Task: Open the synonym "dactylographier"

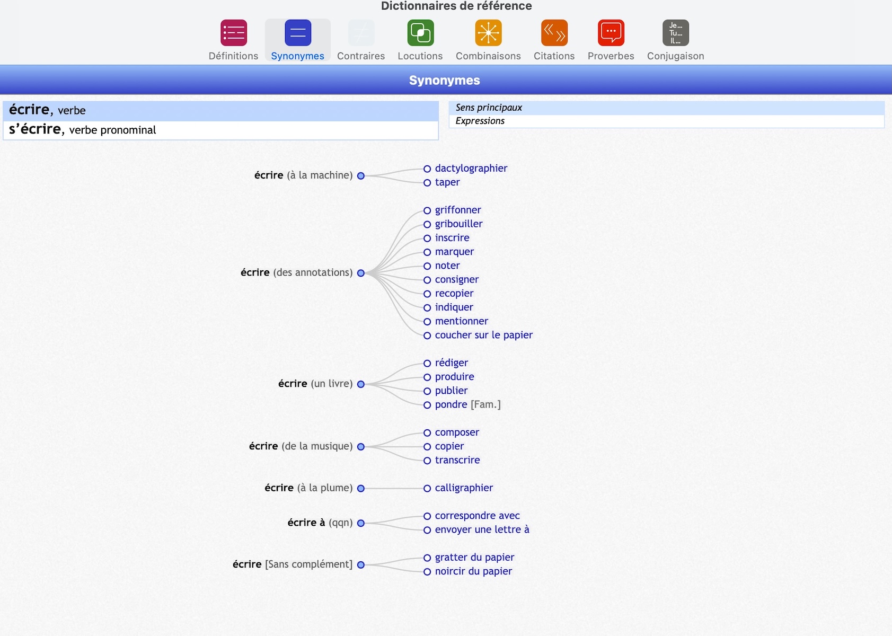Action: pyautogui.click(x=471, y=169)
